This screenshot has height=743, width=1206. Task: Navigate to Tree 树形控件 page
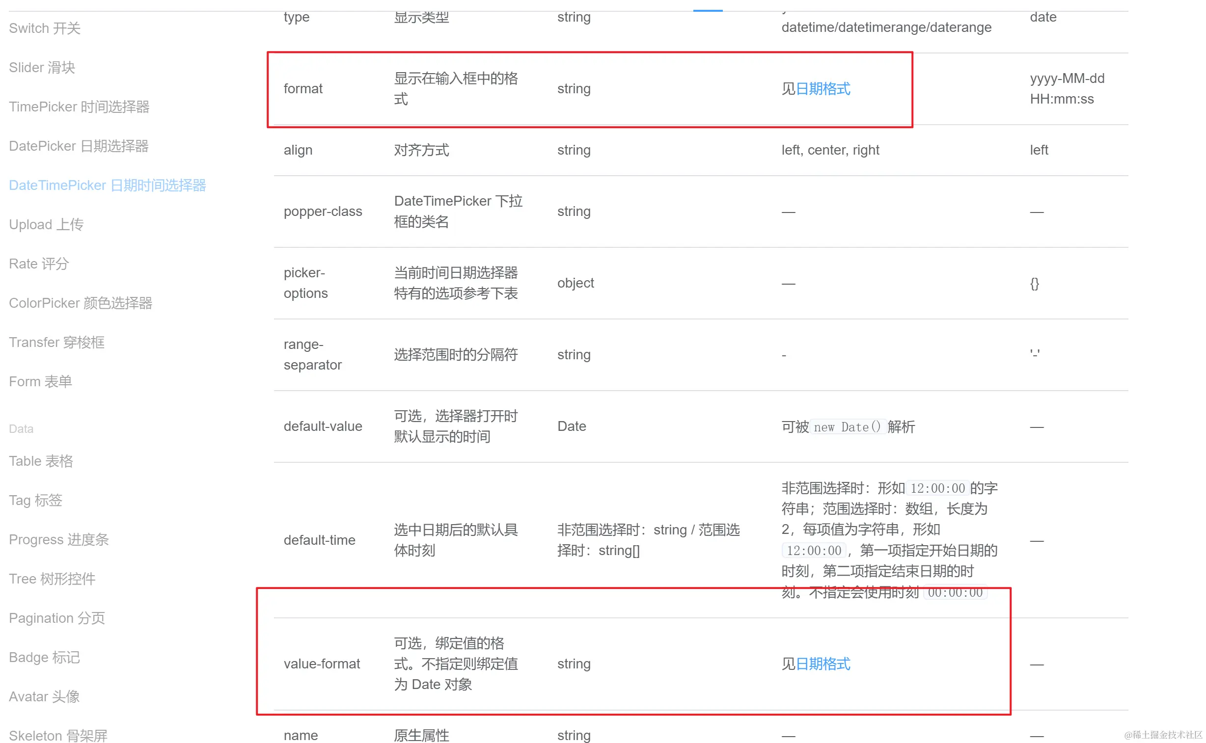52,580
